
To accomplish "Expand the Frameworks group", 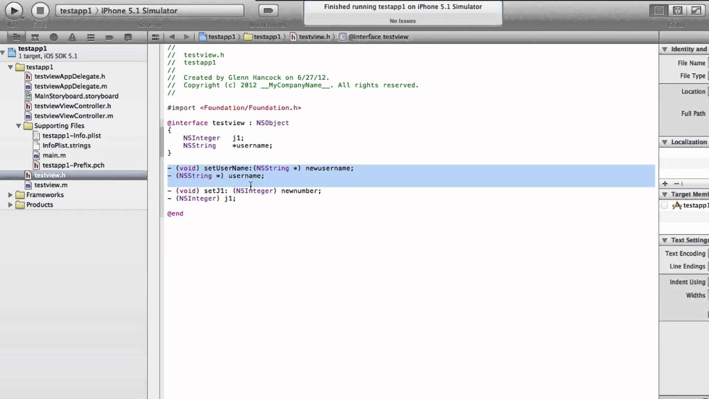I will point(10,195).
